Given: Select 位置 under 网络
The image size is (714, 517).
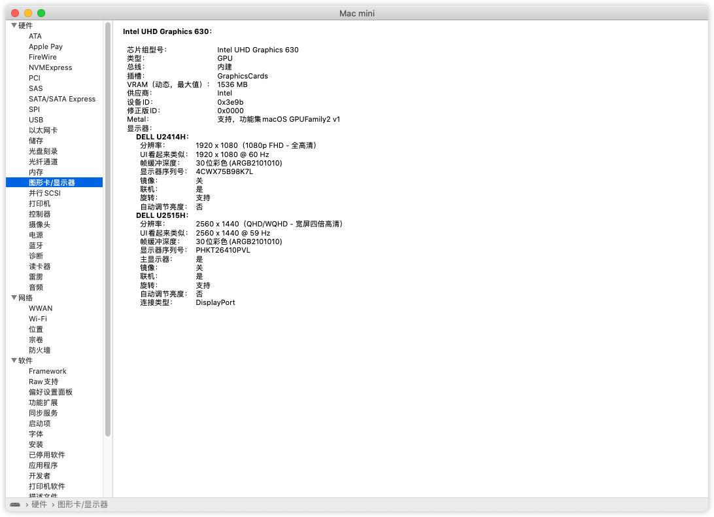Looking at the screenshot, I should point(36,330).
